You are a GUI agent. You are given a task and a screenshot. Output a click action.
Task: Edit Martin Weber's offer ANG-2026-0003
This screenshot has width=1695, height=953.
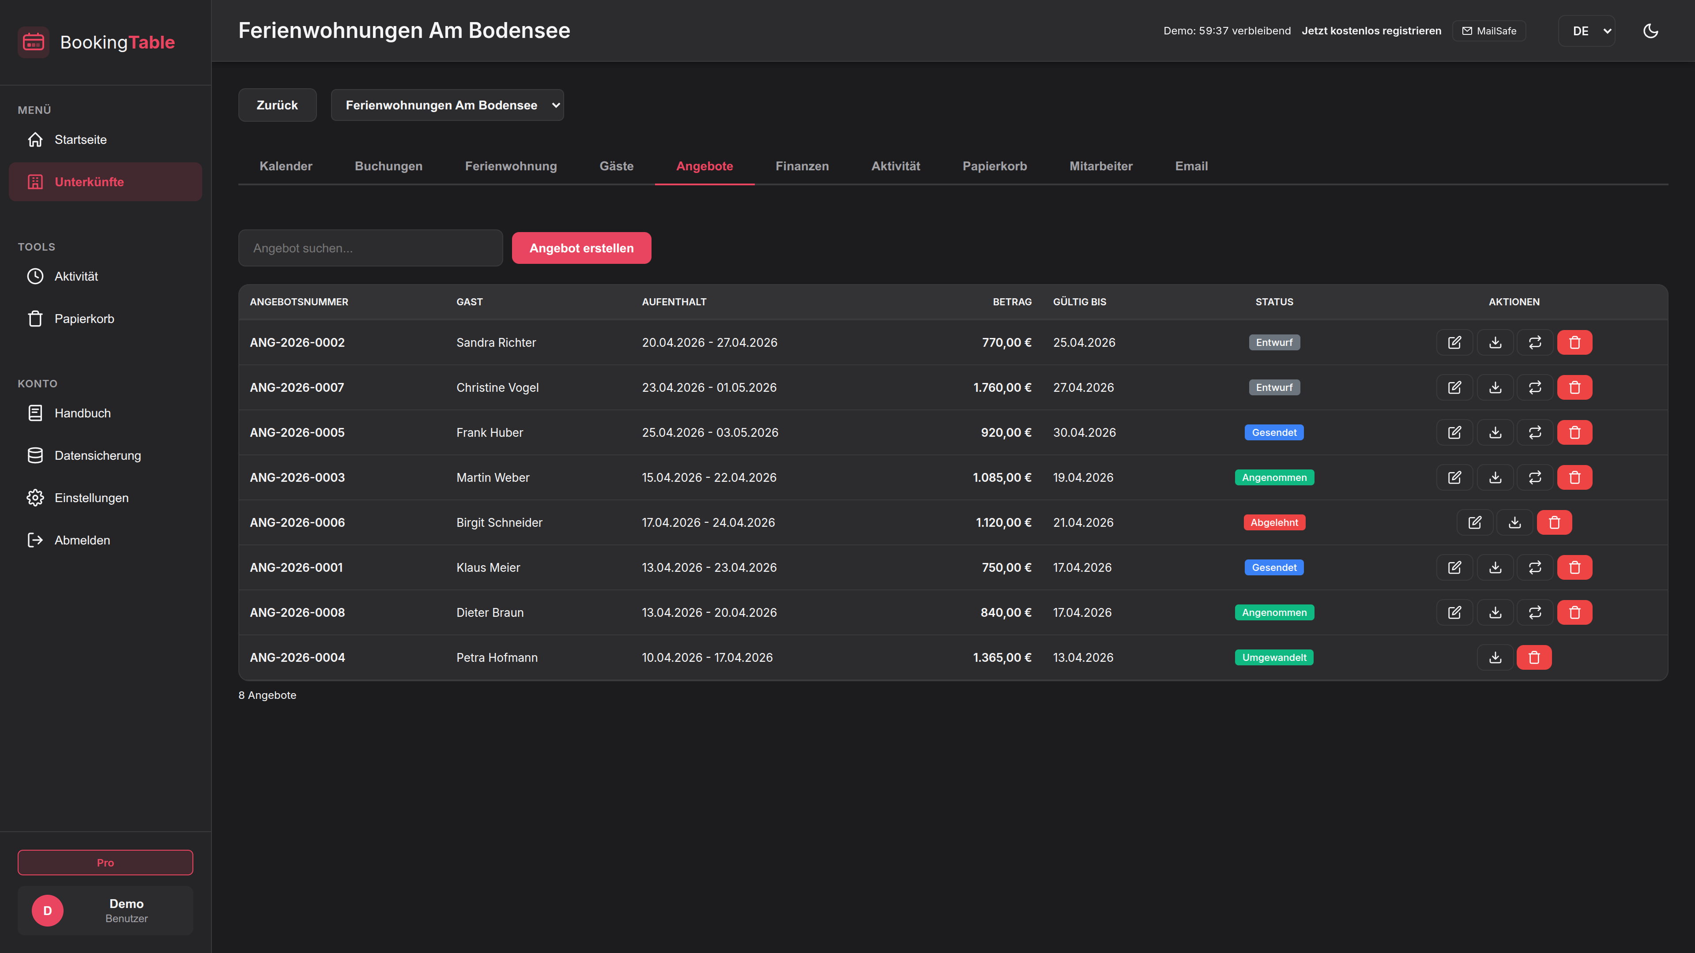[x=1454, y=477]
